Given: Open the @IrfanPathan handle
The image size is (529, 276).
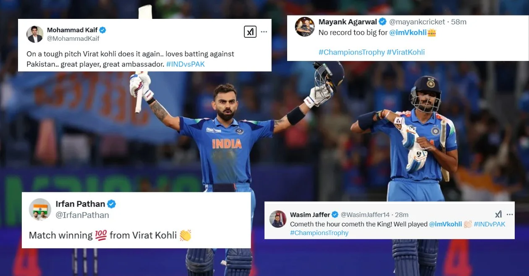Looking at the screenshot, I should pyautogui.click(x=82, y=215).
